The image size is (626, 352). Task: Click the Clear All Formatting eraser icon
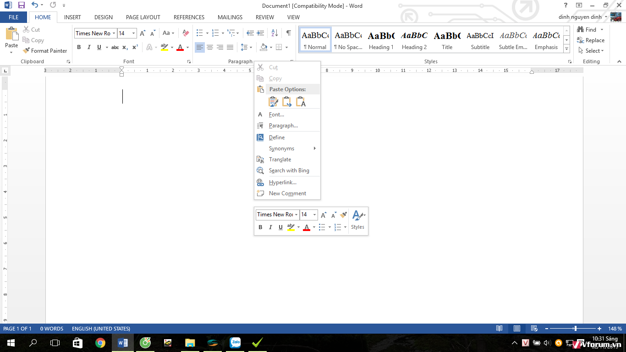(x=186, y=33)
